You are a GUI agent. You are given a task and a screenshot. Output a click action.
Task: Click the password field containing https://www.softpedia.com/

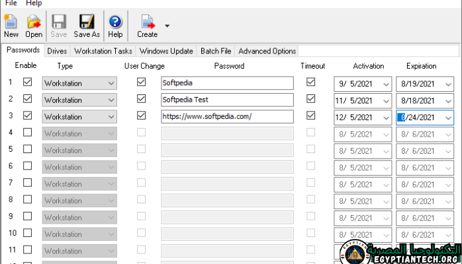click(x=227, y=117)
